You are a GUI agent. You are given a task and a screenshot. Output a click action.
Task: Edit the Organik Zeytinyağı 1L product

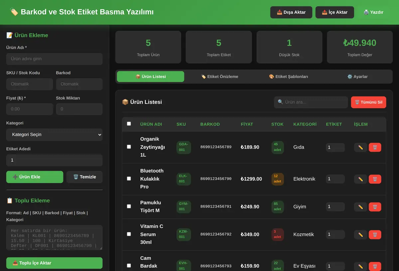[360, 147]
